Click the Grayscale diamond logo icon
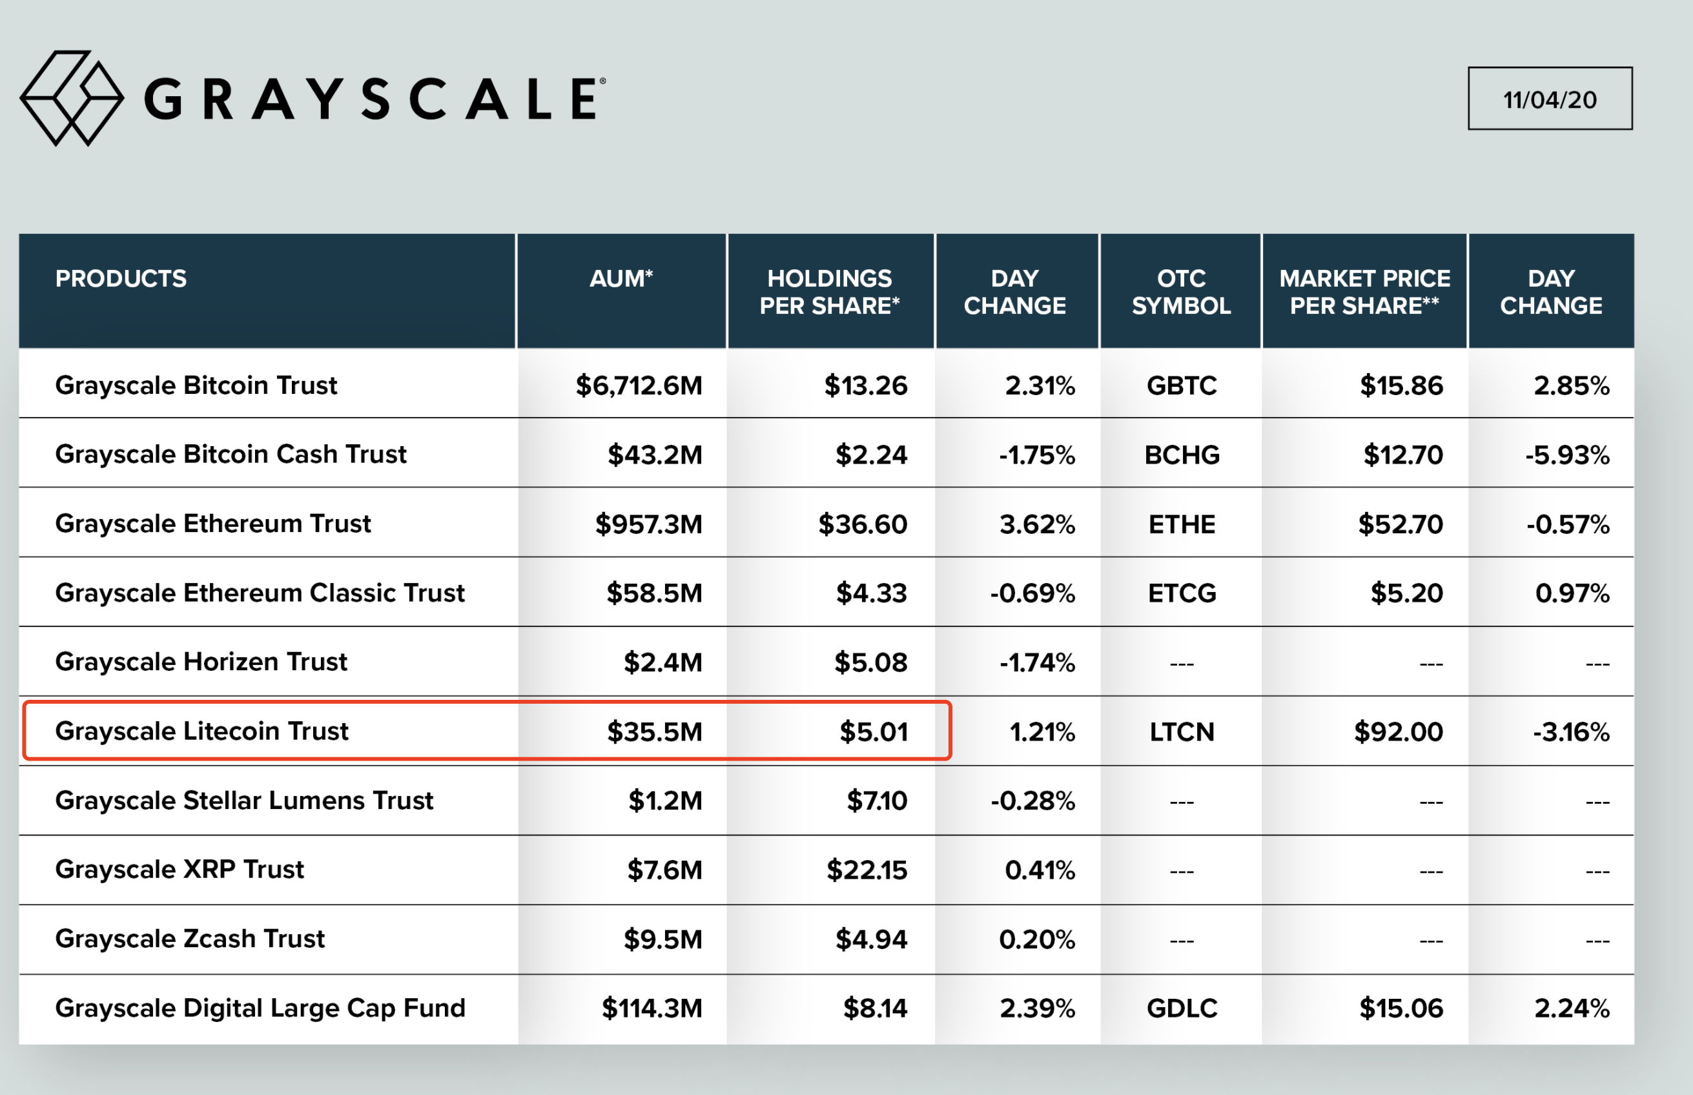Screen dimensions: 1693x1095 pyautogui.click(x=72, y=98)
